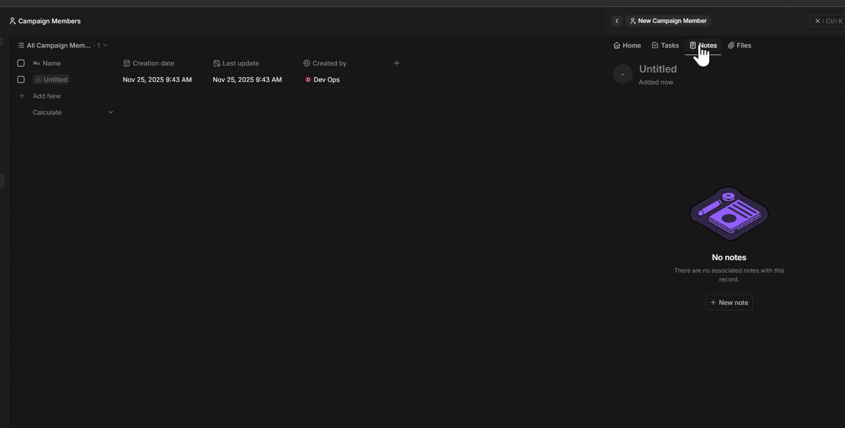Viewport: 845px width, 428px height.
Task: Select the Untitled row checkbox
Action: click(x=21, y=79)
